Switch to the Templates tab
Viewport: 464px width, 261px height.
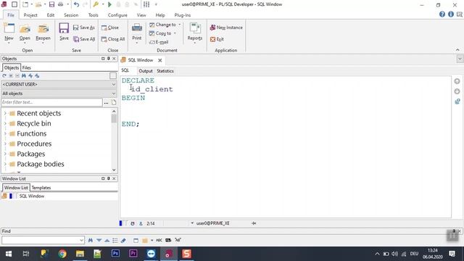[x=41, y=188]
